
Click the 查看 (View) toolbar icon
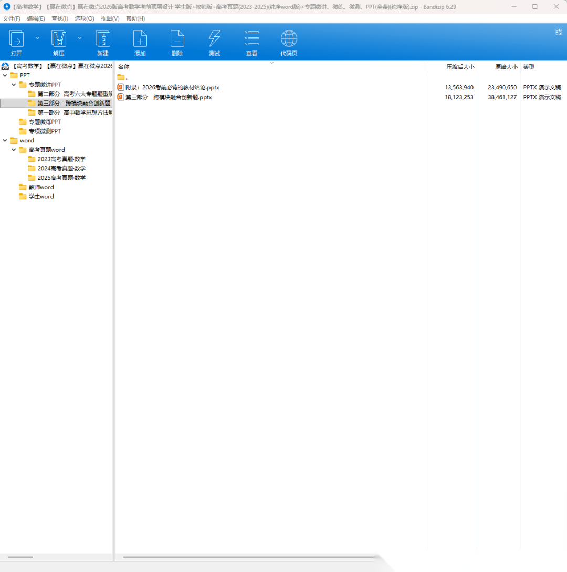pyautogui.click(x=251, y=39)
